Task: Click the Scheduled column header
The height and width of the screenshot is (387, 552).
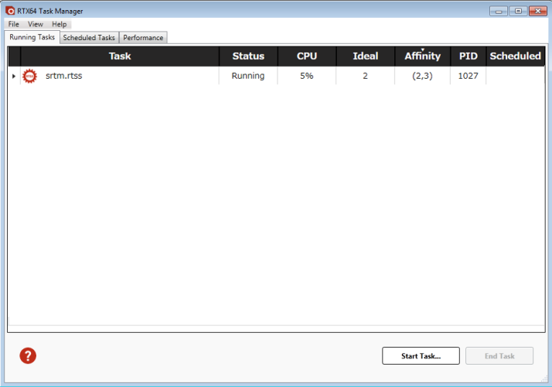Action: (x=515, y=56)
